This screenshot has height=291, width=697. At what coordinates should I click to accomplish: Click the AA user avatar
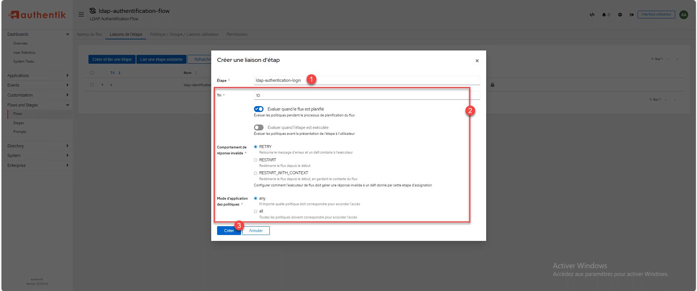684,15
